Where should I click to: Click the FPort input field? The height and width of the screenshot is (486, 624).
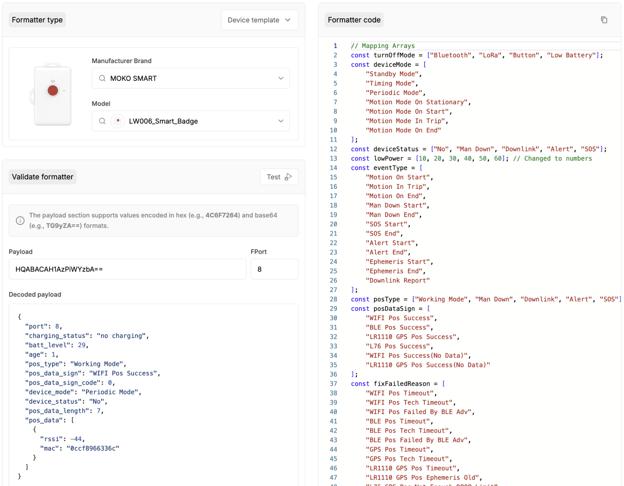275,269
